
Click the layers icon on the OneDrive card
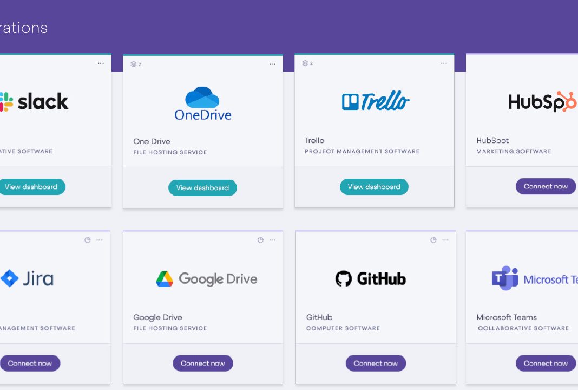coord(134,64)
